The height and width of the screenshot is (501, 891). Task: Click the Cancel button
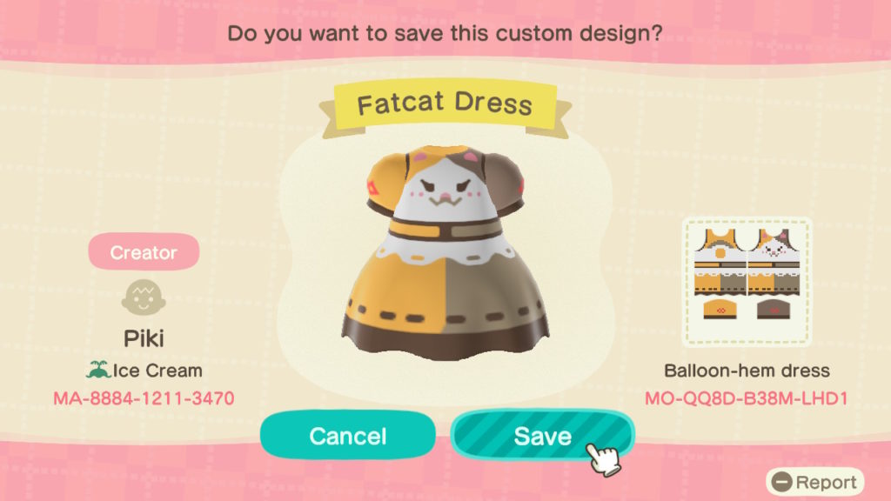click(348, 436)
